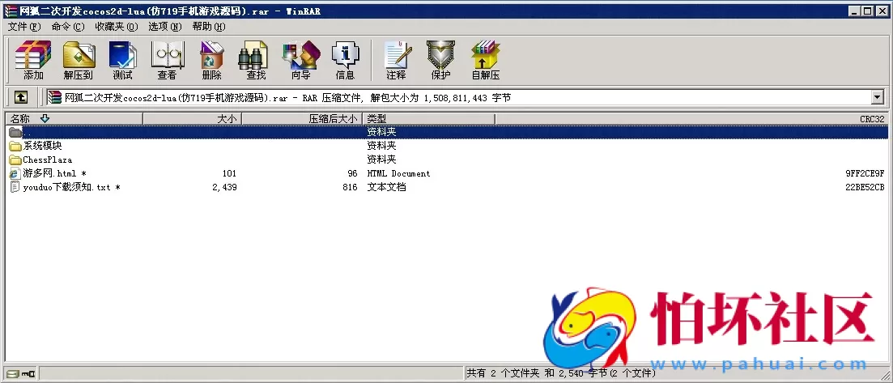Image resolution: width=893 pixels, height=383 pixels.
Task: Click the disk icon in status bar
Action: click(13, 374)
